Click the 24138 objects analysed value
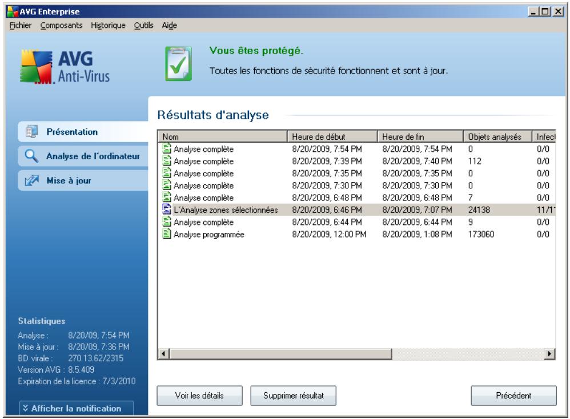 (479, 210)
